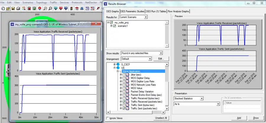Screen dimensions: 266x123
Task: Click the Unselect All button
Action: pos(161,118)
